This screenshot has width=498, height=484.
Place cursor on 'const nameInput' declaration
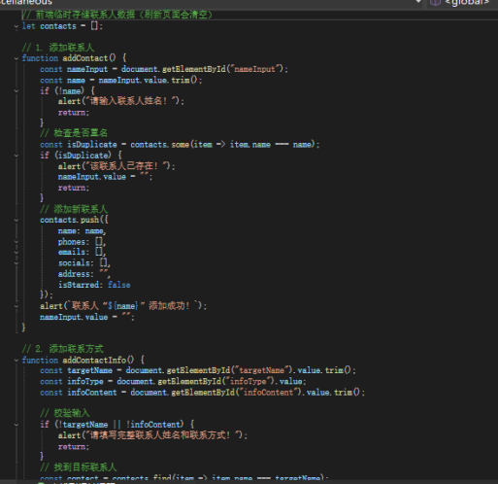coord(74,69)
